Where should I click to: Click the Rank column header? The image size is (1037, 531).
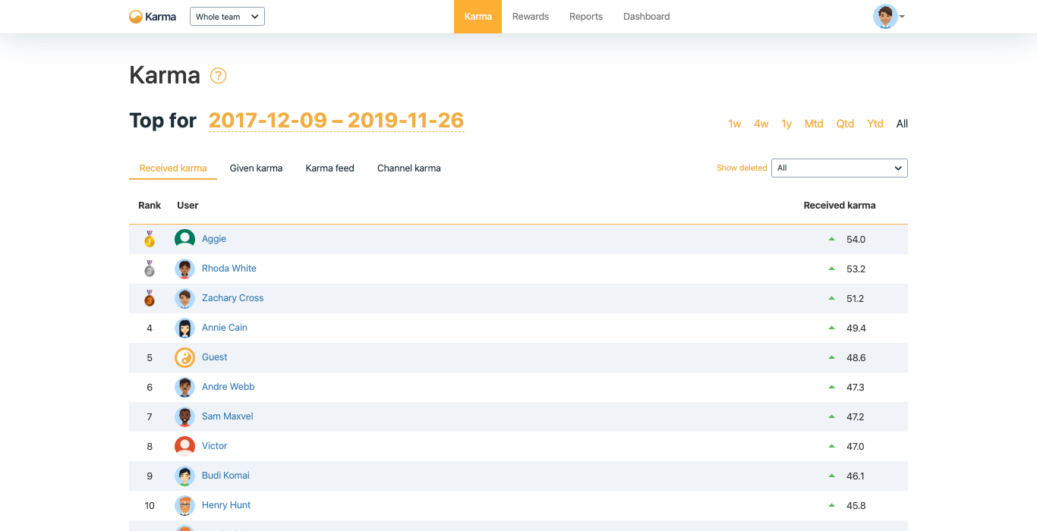pos(150,206)
